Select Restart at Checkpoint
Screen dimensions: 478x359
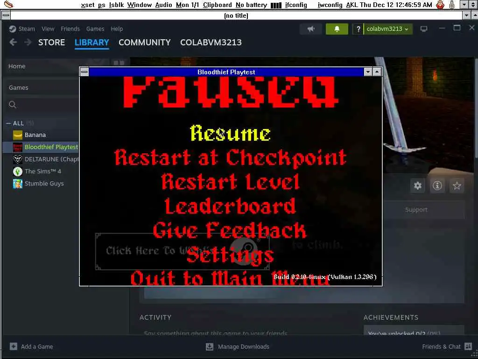[x=231, y=158]
